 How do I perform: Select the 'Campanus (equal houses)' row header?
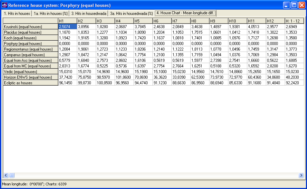pos(31,55)
